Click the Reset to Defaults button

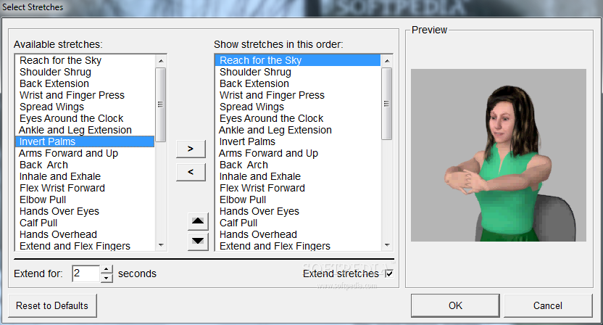pos(52,305)
